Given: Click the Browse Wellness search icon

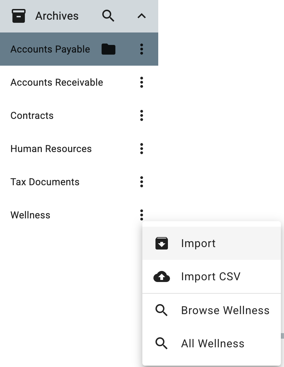Looking at the screenshot, I should pyautogui.click(x=161, y=310).
